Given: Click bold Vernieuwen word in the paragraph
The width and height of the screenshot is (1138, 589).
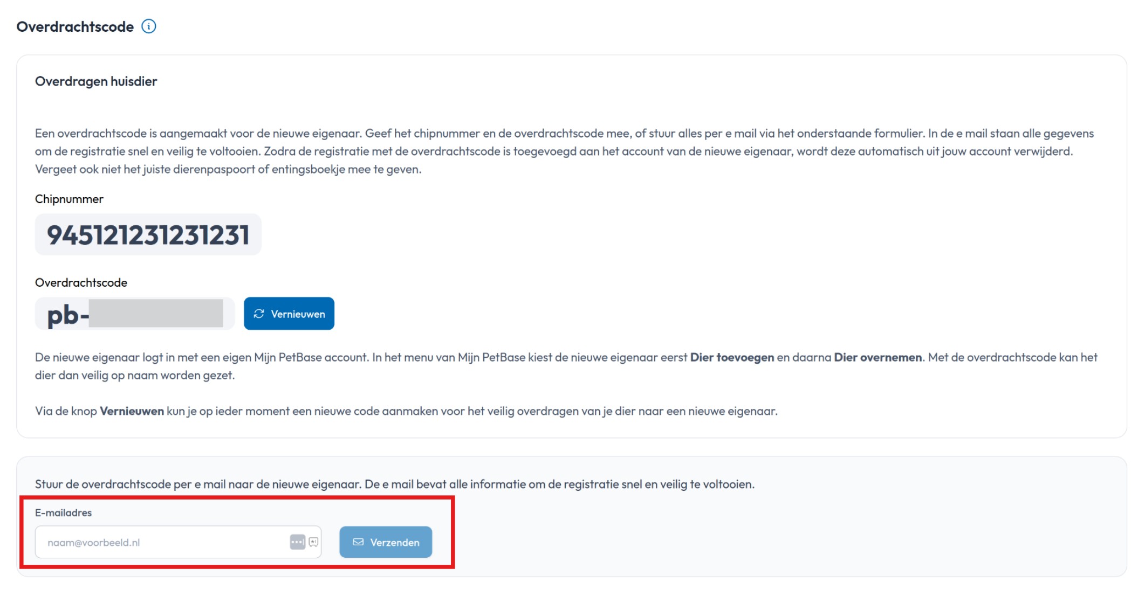Looking at the screenshot, I should pos(132,411).
